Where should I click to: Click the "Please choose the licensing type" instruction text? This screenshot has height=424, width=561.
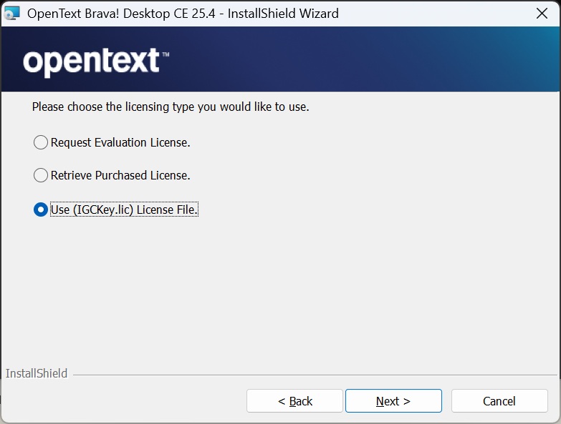click(171, 107)
